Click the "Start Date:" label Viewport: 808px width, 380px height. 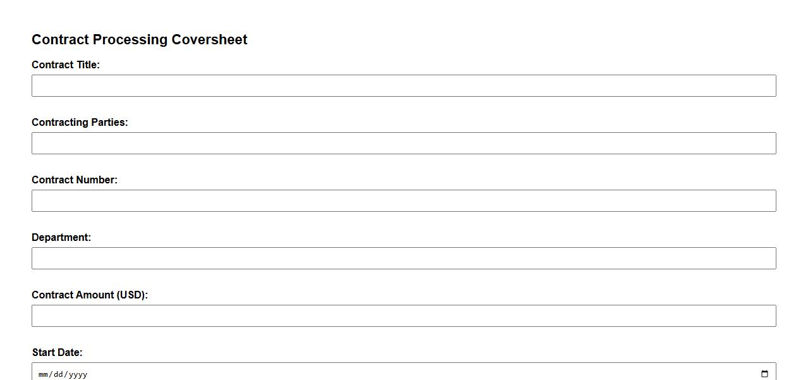point(58,352)
